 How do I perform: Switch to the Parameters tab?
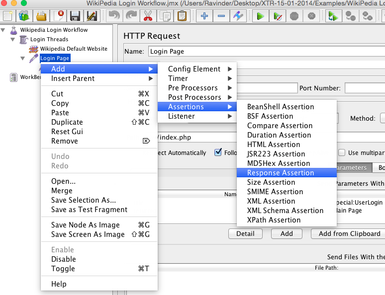click(354, 168)
